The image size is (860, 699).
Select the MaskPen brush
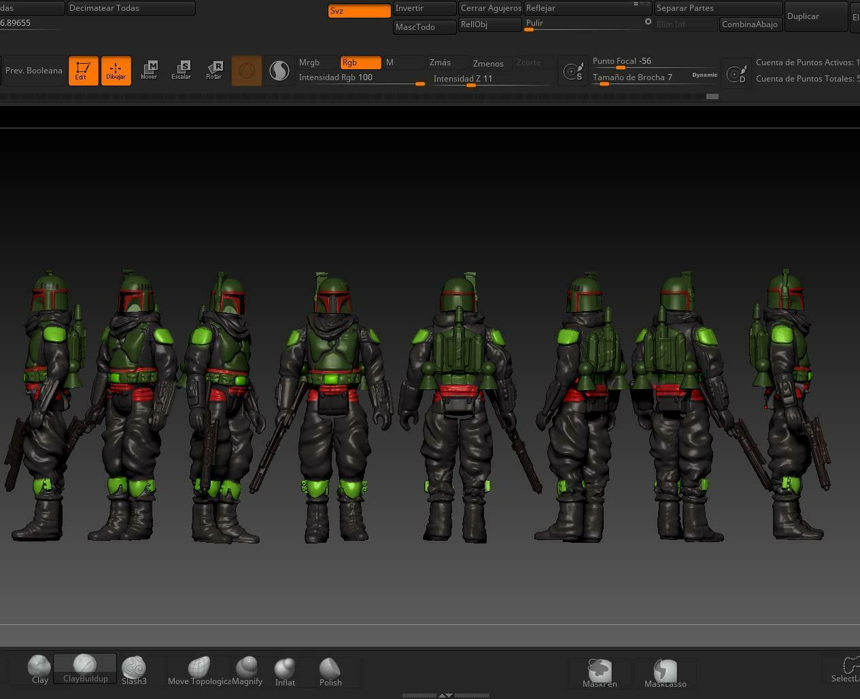pos(600,673)
